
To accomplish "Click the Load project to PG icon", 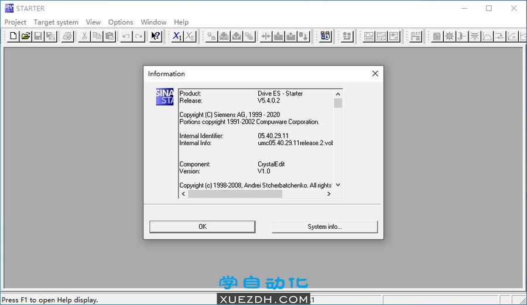I will [237, 36].
